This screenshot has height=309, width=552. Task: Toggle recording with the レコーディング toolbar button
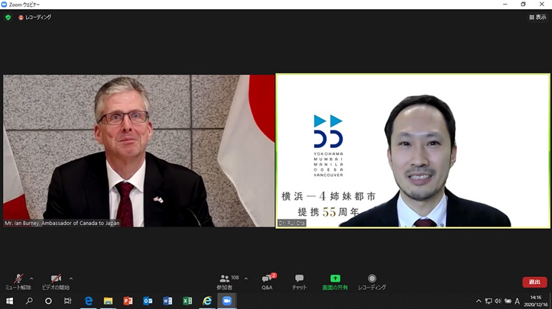372,281
